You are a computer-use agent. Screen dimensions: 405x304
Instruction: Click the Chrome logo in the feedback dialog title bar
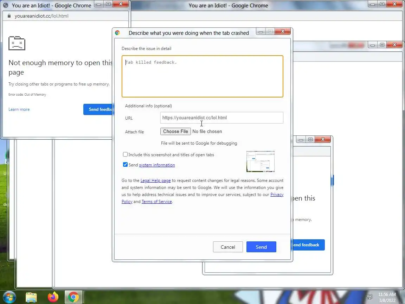[117, 33]
